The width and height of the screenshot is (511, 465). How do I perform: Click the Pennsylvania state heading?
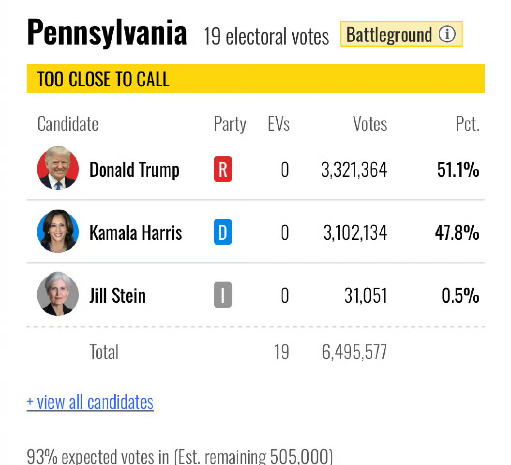(x=107, y=32)
